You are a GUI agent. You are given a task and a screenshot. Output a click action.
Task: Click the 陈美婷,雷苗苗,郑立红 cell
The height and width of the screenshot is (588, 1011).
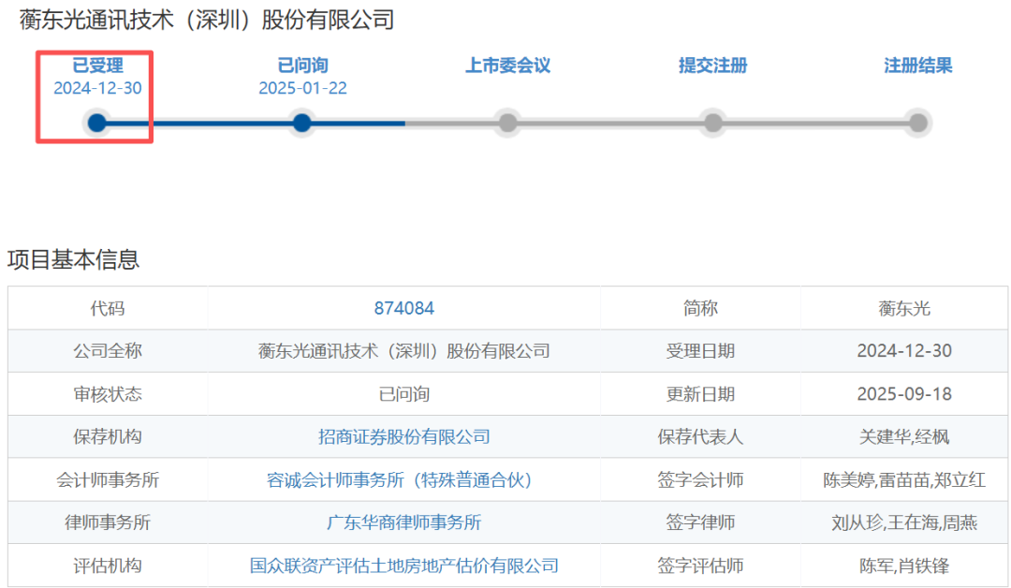pyautogui.click(x=904, y=479)
